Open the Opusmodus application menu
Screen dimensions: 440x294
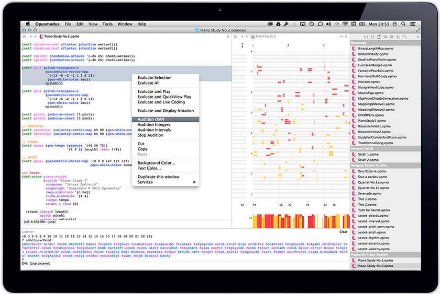coord(47,24)
